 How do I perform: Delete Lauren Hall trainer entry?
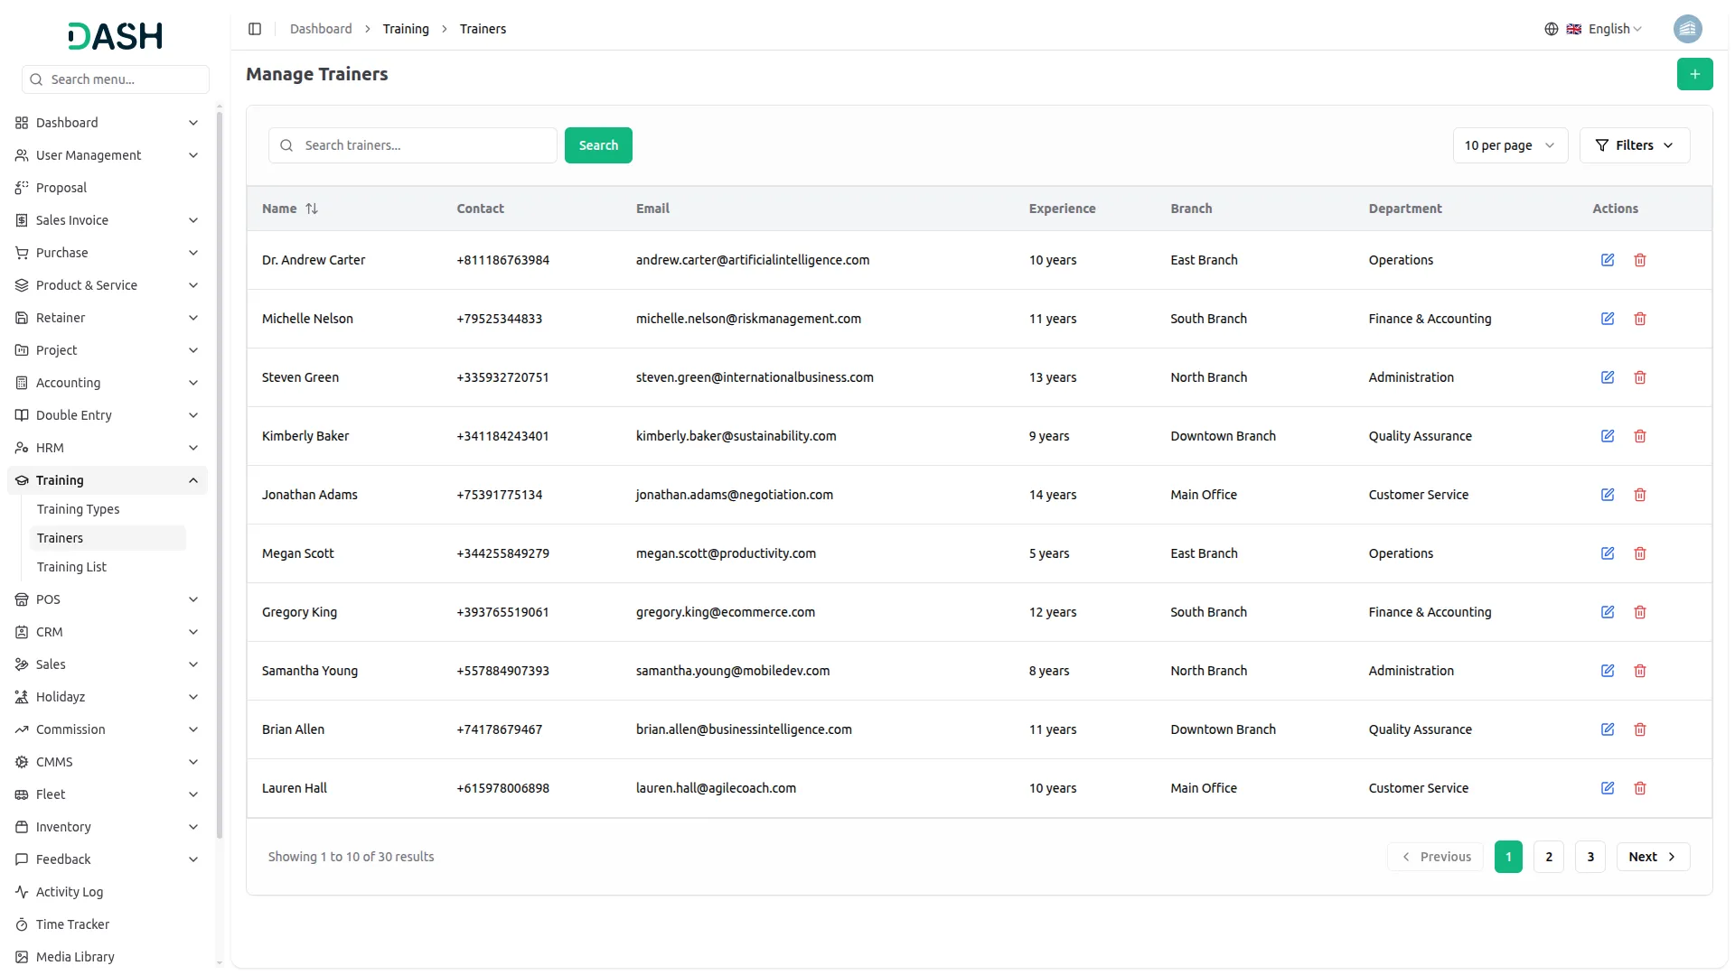point(1640,788)
